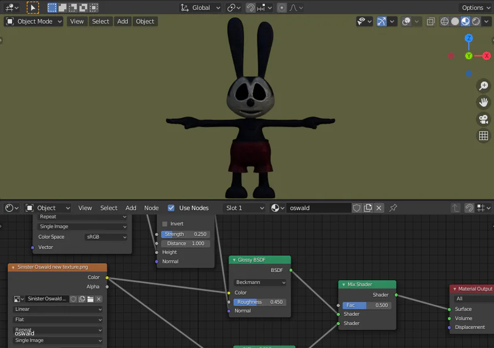The image size is (494, 348).
Task: Open the Global transform orientation dropdown
Action: coord(200,8)
